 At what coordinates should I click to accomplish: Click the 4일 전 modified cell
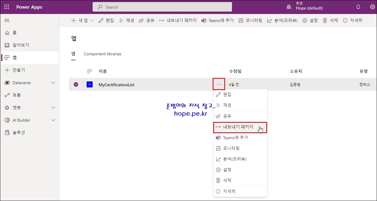pos(234,85)
